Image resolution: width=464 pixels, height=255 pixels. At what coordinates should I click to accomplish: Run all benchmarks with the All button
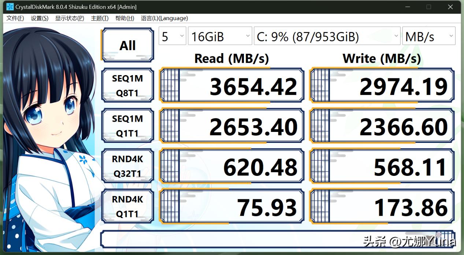click(x=127, y=44)
